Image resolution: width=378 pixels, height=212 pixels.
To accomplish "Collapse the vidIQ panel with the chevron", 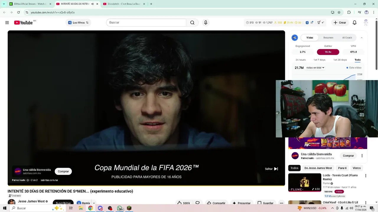I will click(361, 38).
